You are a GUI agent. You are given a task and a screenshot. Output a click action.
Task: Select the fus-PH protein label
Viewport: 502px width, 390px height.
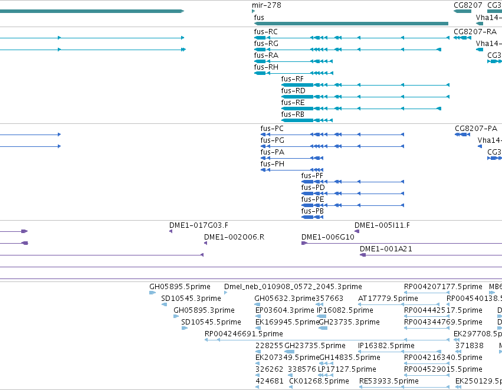[272, 164]
